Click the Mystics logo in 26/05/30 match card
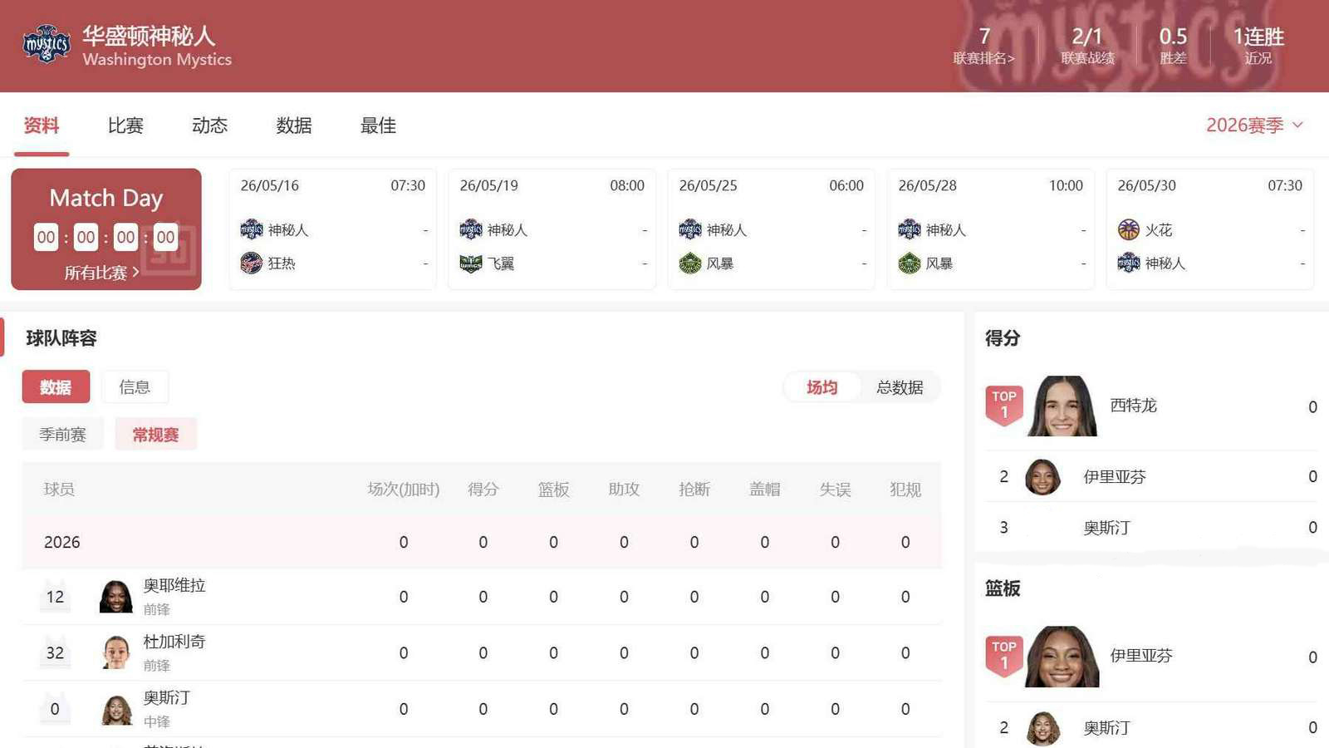Screen dimensions: 1329x748 pyautogui.click(x=1129, y=263)
